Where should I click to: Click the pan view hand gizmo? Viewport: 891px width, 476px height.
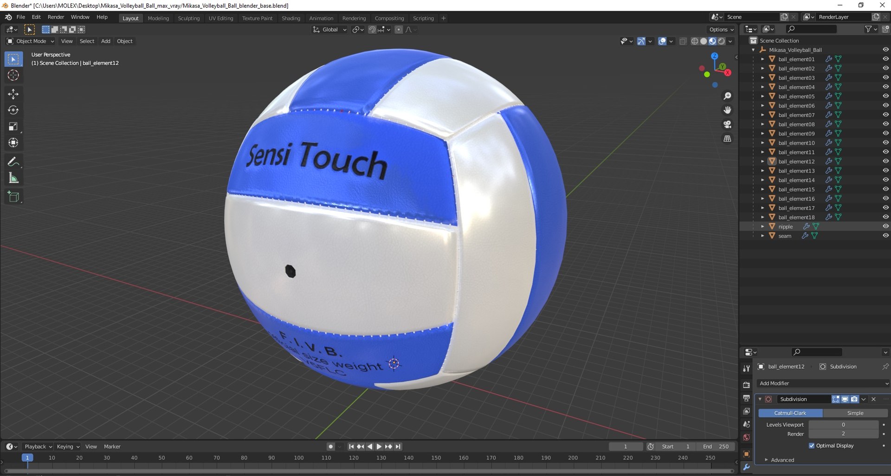click(727, 110)
